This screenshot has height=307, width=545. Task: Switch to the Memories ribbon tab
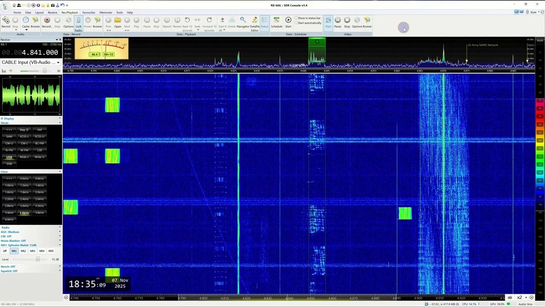(x=106, y=12)
